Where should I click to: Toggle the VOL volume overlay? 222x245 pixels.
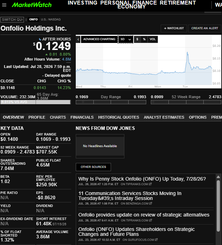click(x=153, y=39)
